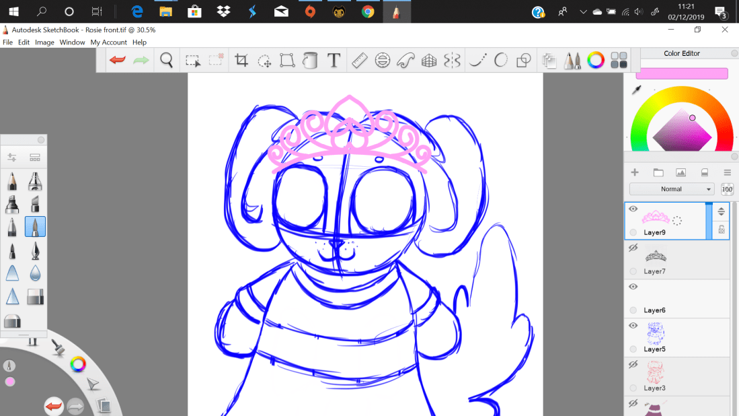739x416 pixels.
Task: Enable the Symmetry tool
Action: [x=452, y=61]
